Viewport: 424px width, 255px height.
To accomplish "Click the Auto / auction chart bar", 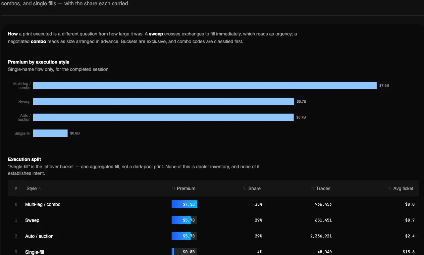I will click(163, 117).
